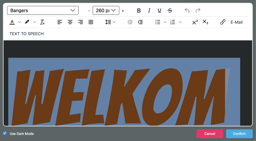The image size is (256, 141).
Task: Increase font size with plus button
Action: pyautogui.click(x=123, y=11)
